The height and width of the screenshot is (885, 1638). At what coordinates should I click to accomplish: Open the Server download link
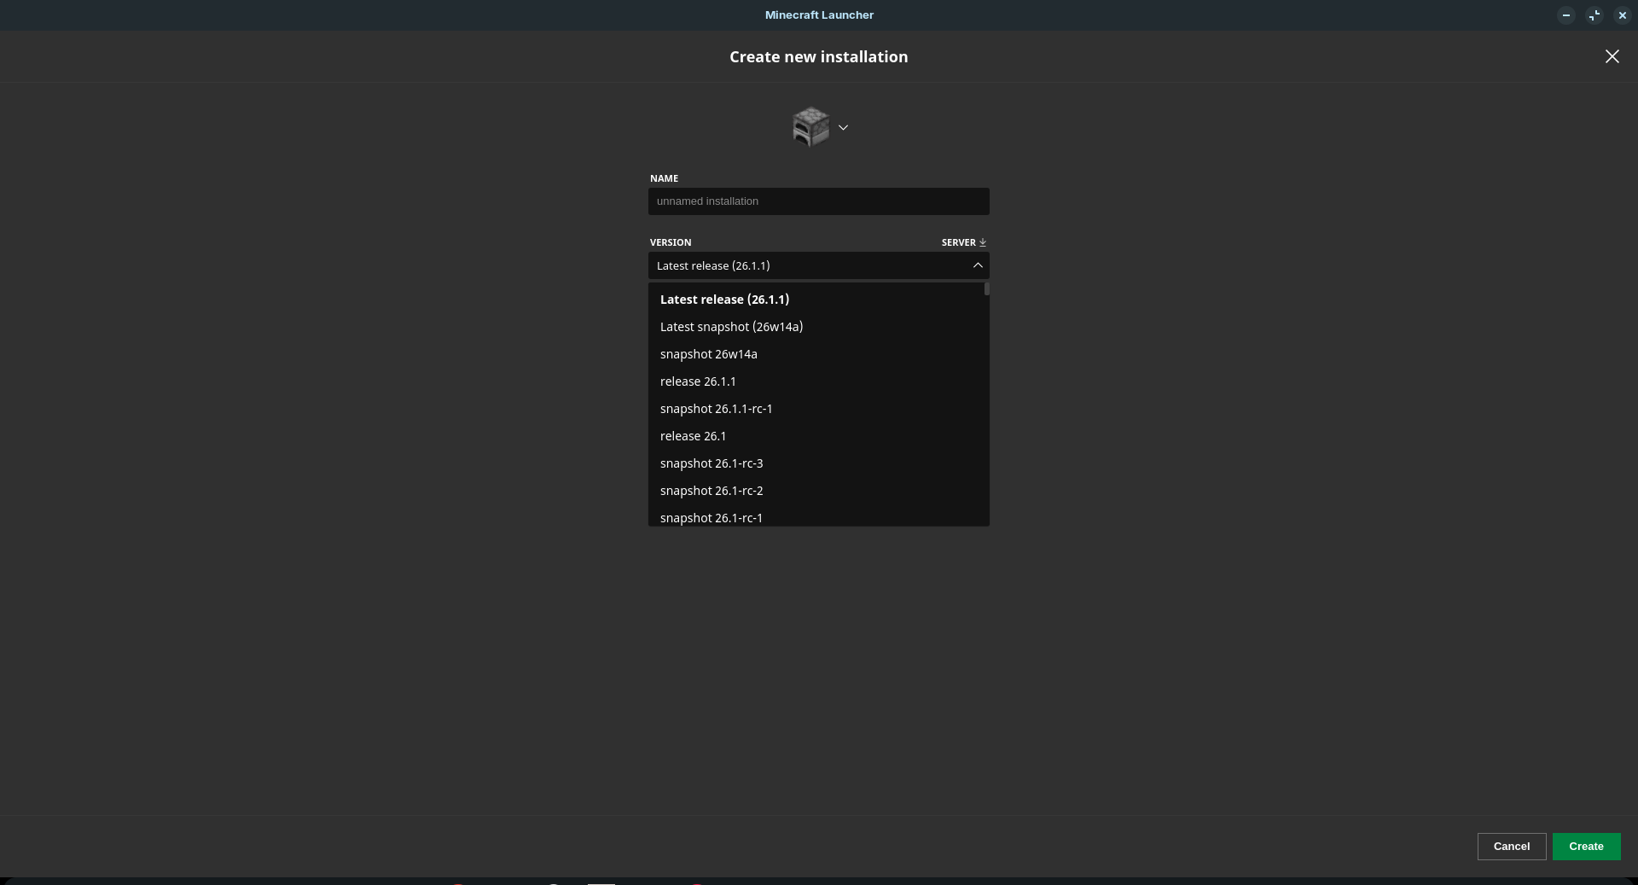[x=964, y=242]
